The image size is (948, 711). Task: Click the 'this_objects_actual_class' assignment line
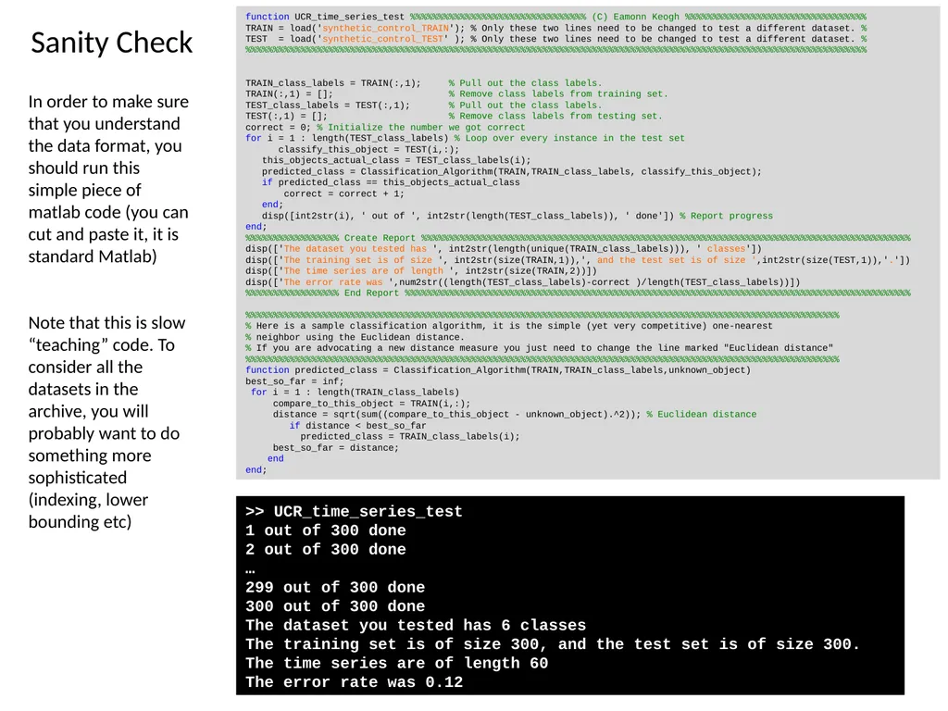click(x=396, y=160)
